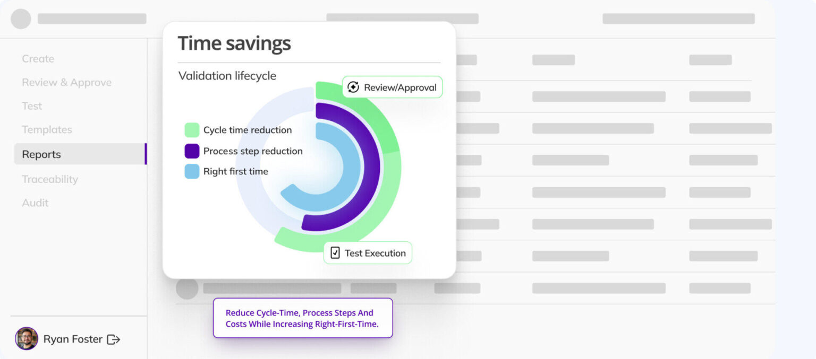The width and height of the screenshot is (816, 359).
Task: Go to the Test section
Action: click(x=32, y=106)
